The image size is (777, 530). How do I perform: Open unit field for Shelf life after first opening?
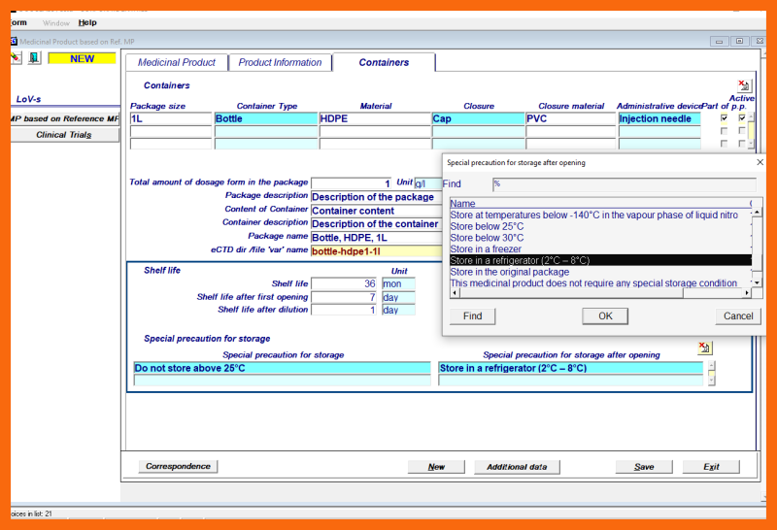[398, 297]
